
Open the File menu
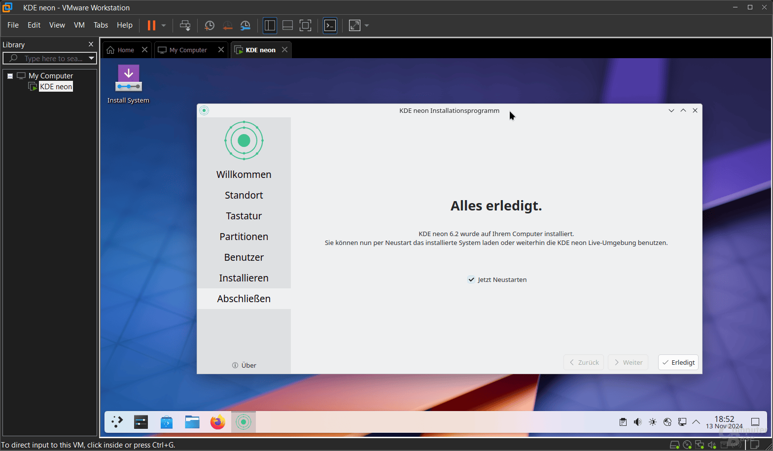click(13, 25)
